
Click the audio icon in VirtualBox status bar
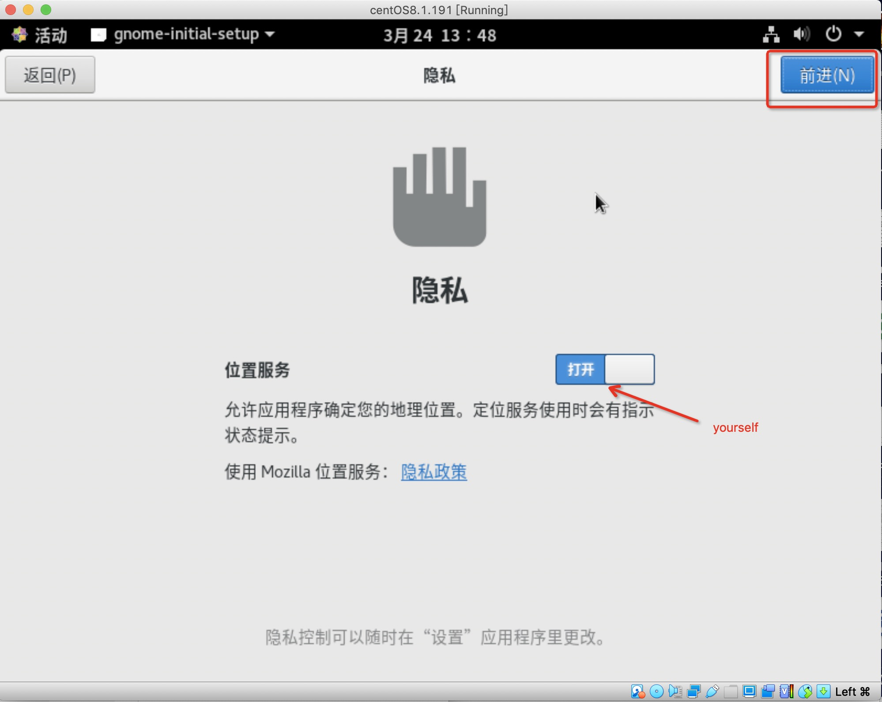[675, 692]
